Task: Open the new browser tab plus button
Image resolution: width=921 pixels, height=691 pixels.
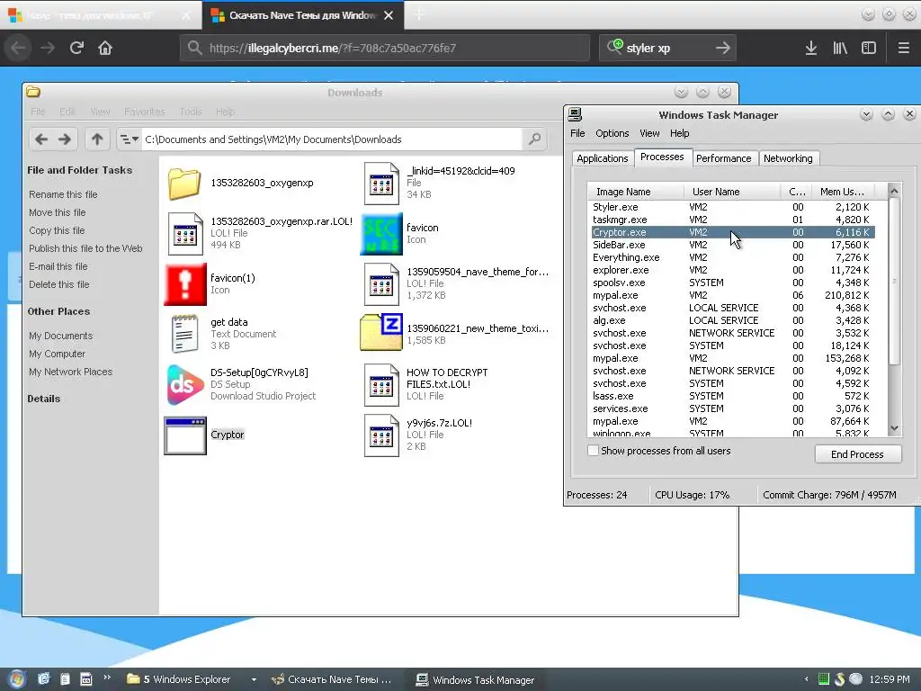Action: coord(419,14)
